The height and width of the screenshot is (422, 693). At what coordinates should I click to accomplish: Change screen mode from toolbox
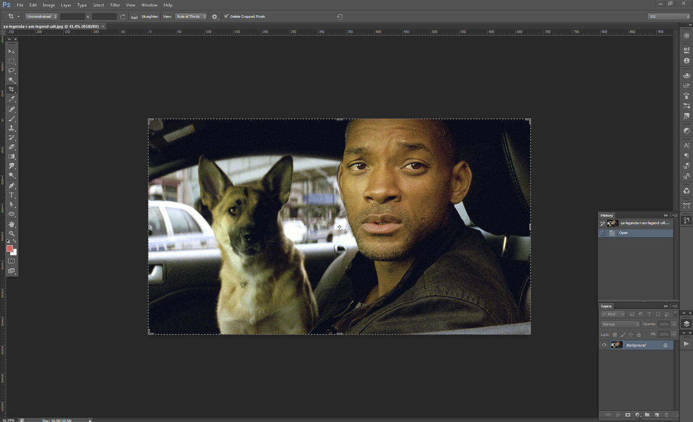pos(12,271)
